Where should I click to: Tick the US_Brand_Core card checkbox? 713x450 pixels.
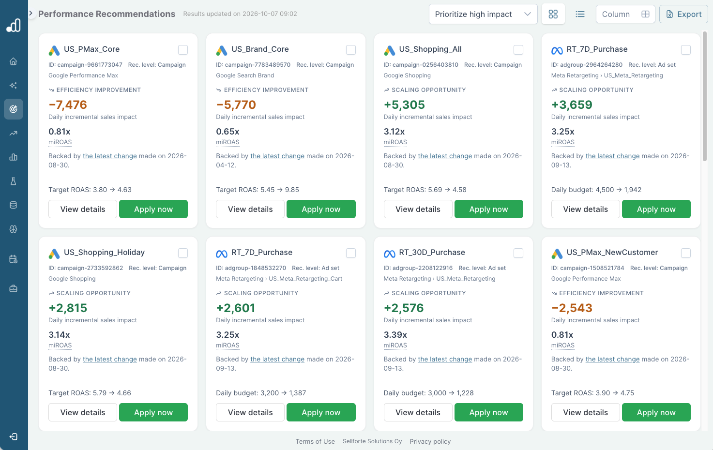[351, 50]
